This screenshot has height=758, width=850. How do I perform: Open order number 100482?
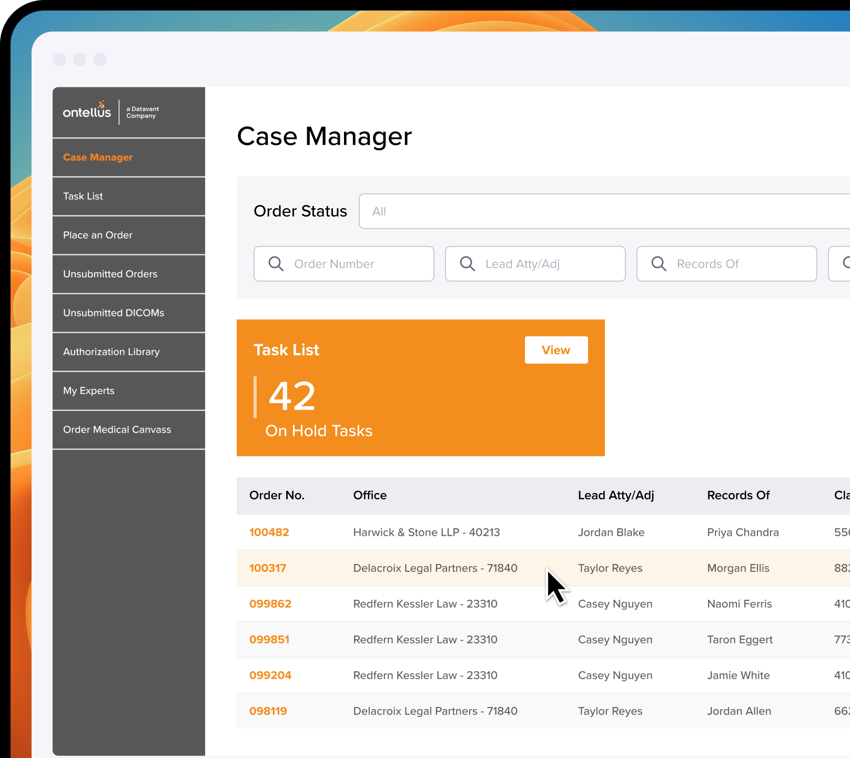click(x=269, y=532)
